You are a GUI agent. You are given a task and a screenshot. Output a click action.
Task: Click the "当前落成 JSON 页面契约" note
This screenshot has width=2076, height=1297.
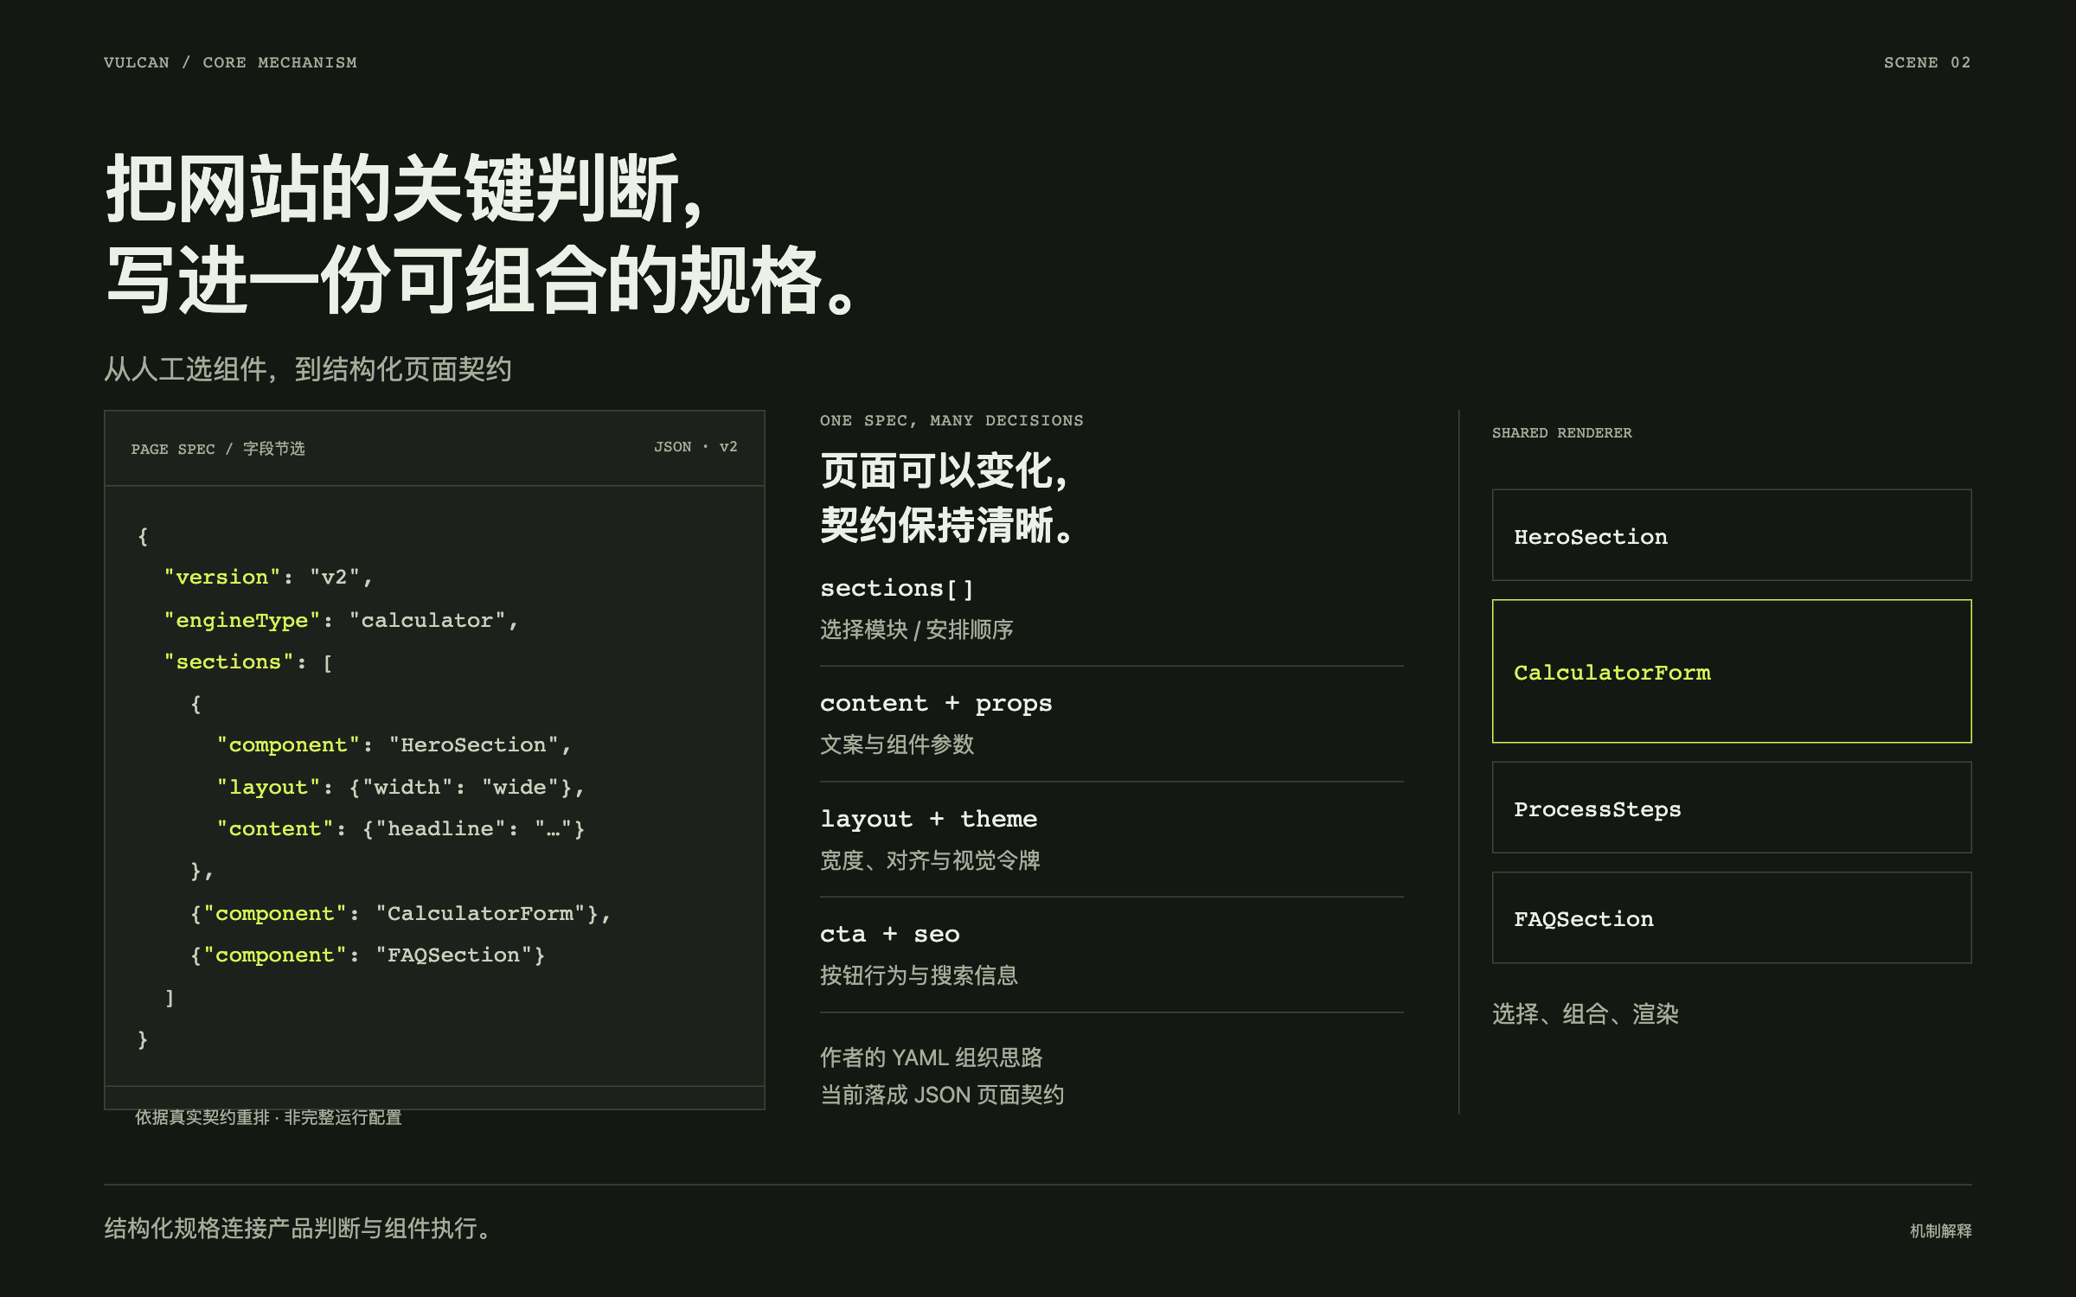(x=942, y=1095)
